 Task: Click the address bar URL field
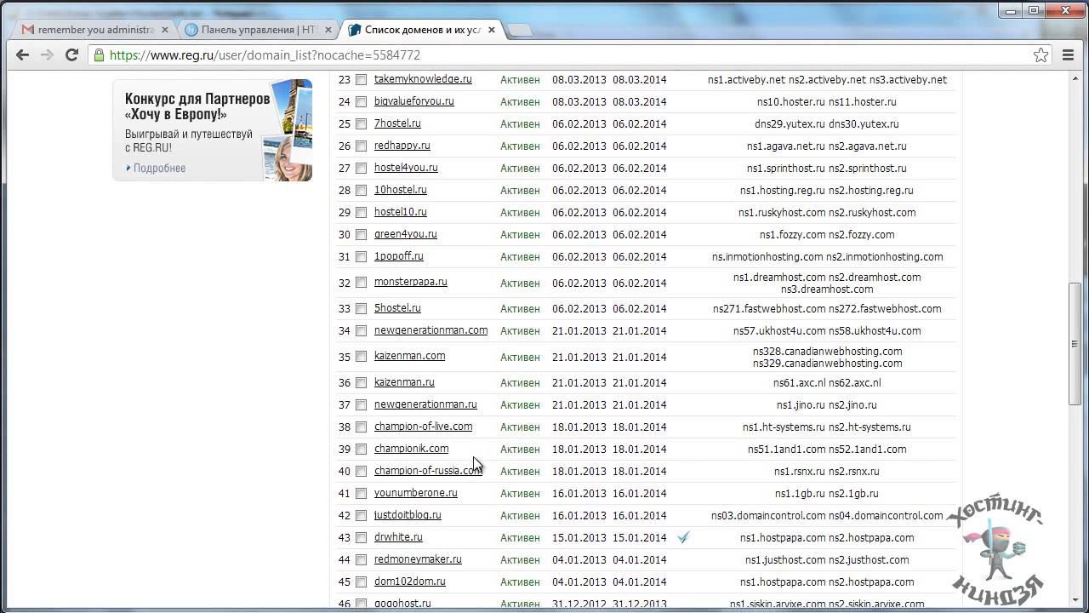570,54
